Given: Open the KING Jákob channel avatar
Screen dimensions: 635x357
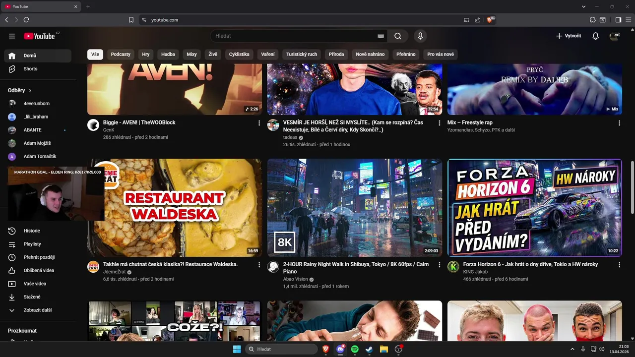Looking at the screenshot, I should (x=453, y=267).
